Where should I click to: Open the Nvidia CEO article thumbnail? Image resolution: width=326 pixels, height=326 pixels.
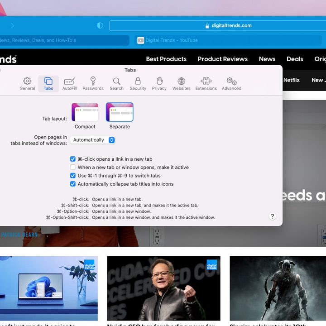(163, 288)
